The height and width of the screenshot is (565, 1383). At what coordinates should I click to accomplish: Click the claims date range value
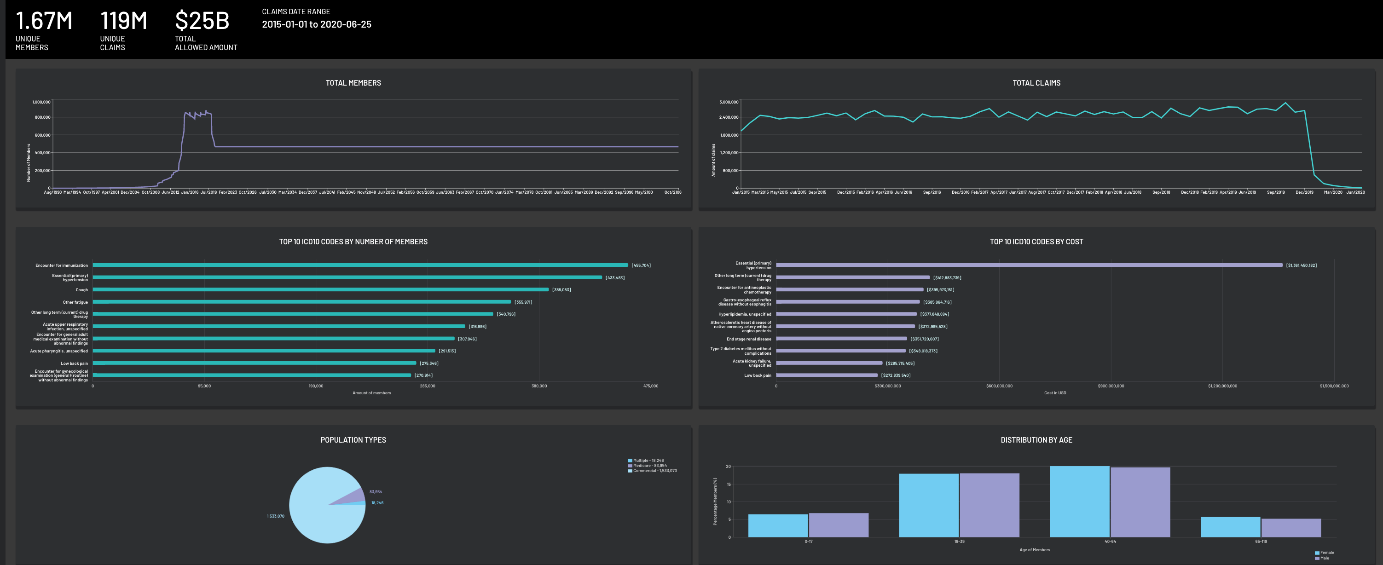tap(316, 24)
